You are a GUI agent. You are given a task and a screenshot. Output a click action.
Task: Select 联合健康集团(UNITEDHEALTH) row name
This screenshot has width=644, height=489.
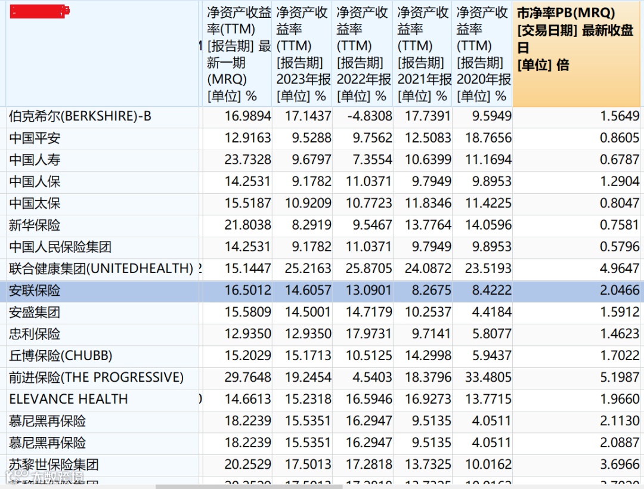click(101, 268)
